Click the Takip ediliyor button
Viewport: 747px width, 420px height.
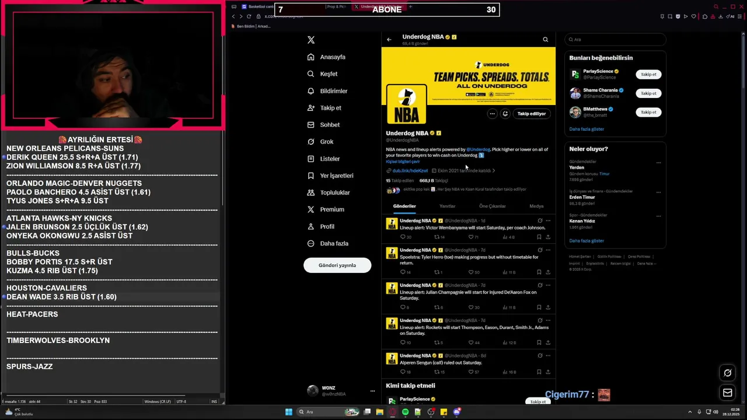(x=532, y=114)
